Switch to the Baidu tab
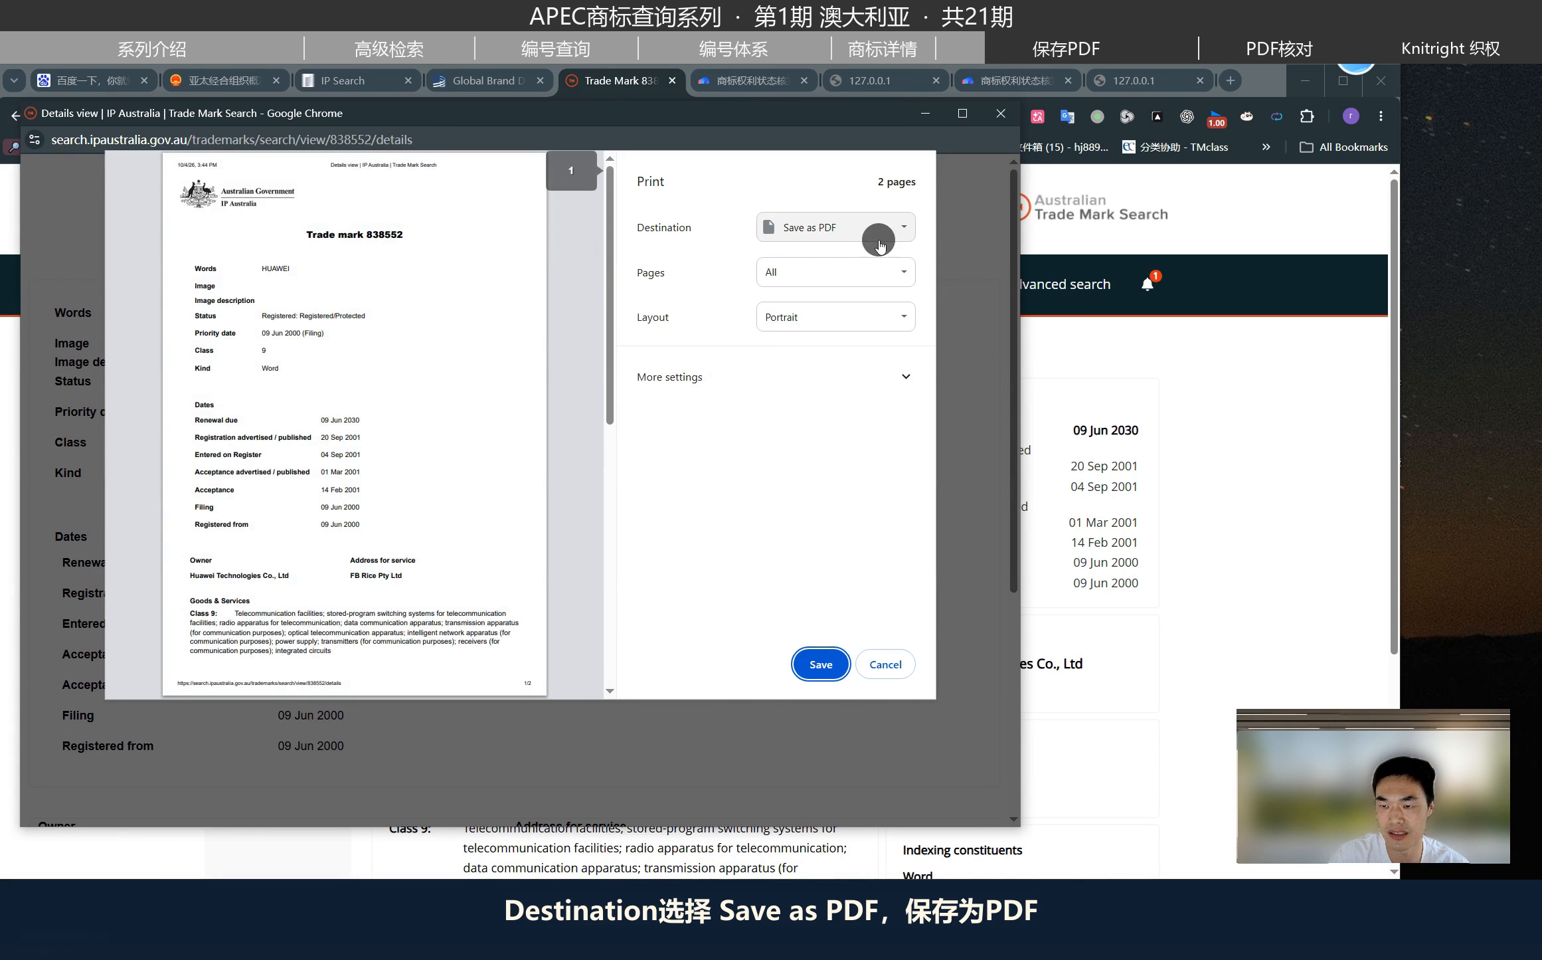 click(92, 80)
